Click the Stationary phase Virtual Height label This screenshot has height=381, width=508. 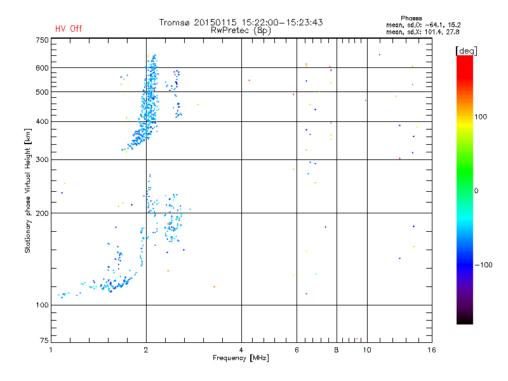[x=28, y=191]
